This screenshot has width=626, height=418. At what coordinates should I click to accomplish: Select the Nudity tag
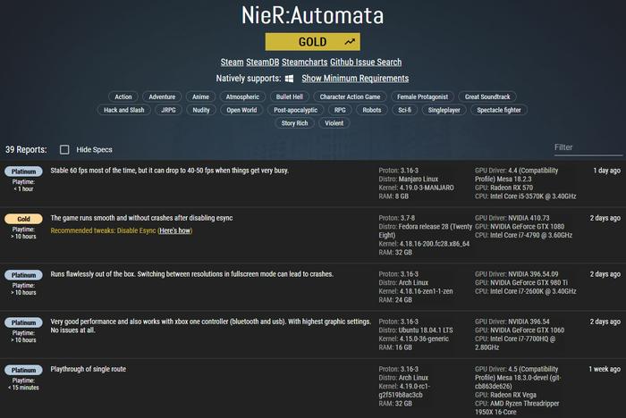201,110
